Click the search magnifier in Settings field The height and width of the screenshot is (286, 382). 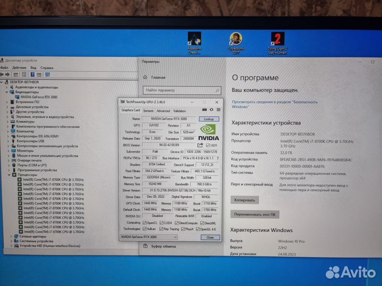pos(217,91)
